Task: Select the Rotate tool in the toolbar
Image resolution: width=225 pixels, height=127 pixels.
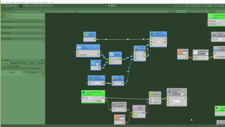Action: (12, 6)
